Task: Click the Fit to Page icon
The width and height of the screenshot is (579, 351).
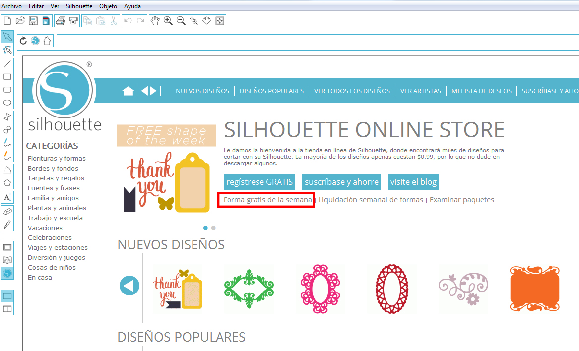Action: (220, 21)
